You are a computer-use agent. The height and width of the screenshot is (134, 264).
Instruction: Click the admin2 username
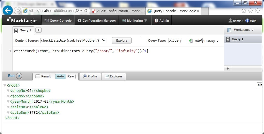coord(238,21)
